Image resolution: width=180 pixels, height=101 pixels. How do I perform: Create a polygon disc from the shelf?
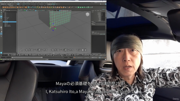click(x=15, y=7)
